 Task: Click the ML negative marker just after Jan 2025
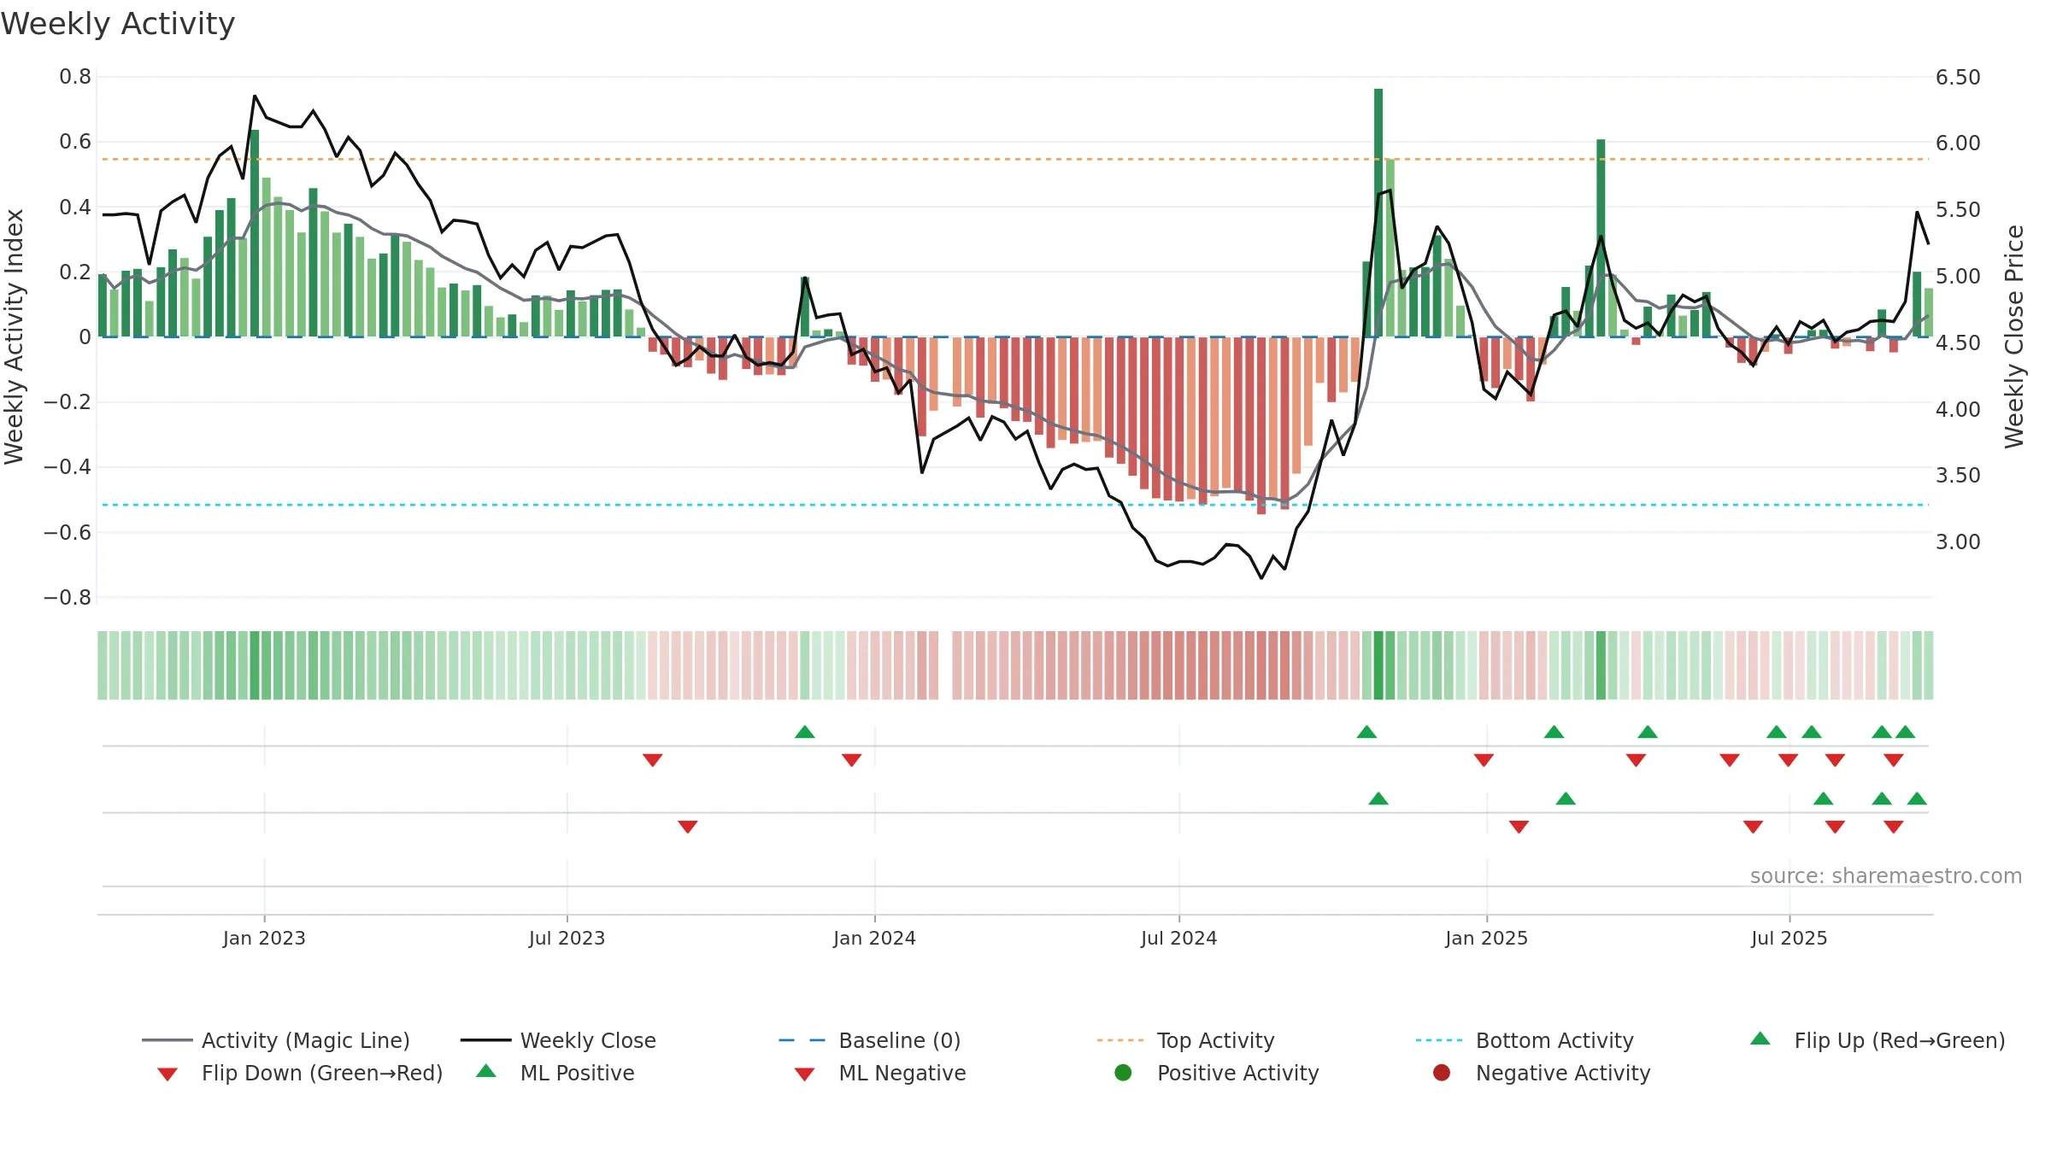tap(1519, 827)
